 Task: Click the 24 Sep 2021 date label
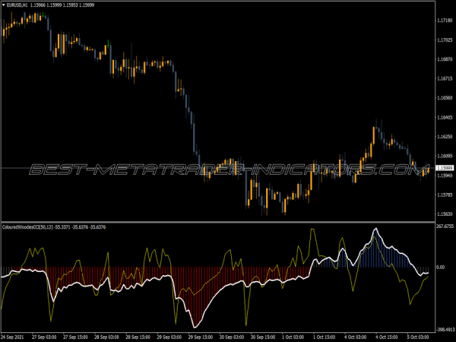[15, 335]
